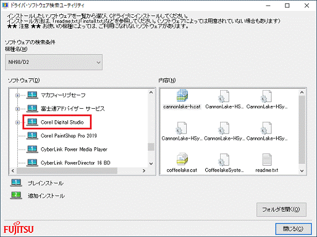Click software tree scroll left arrow
The height and width of the screenshot is (237, 317).
(x=13, y=171)
